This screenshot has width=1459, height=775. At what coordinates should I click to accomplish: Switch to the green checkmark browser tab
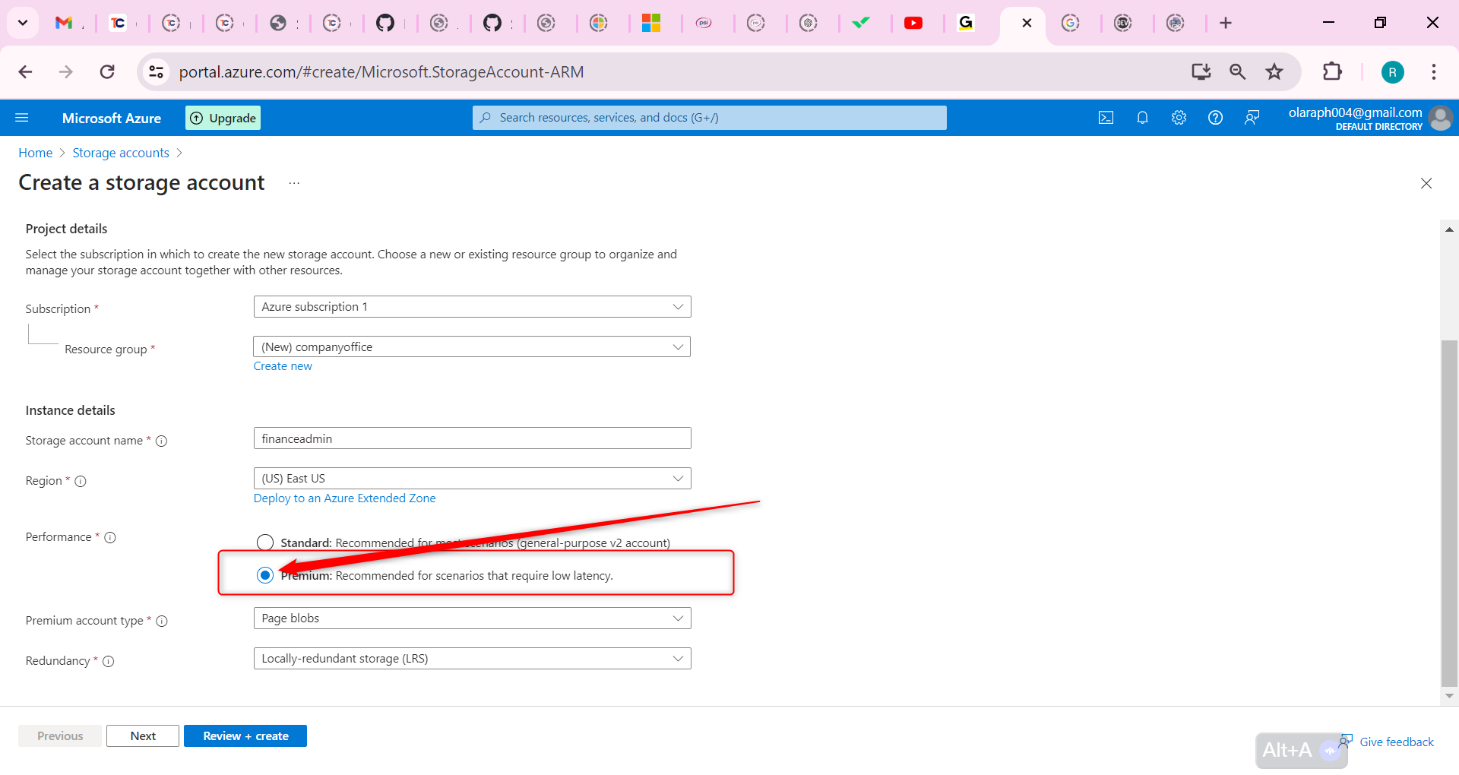(861, 23)
